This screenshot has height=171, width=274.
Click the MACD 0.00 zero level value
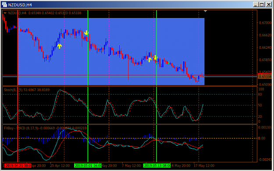tap(262, 138)
